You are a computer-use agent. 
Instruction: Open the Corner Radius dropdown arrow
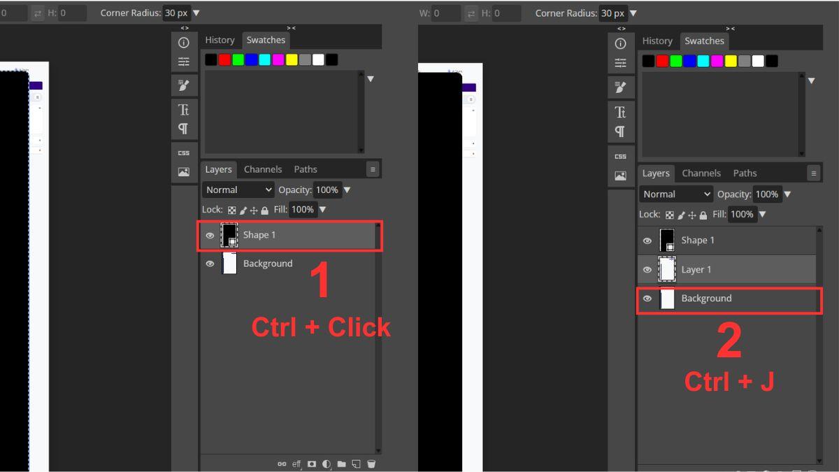click(196, 12)
